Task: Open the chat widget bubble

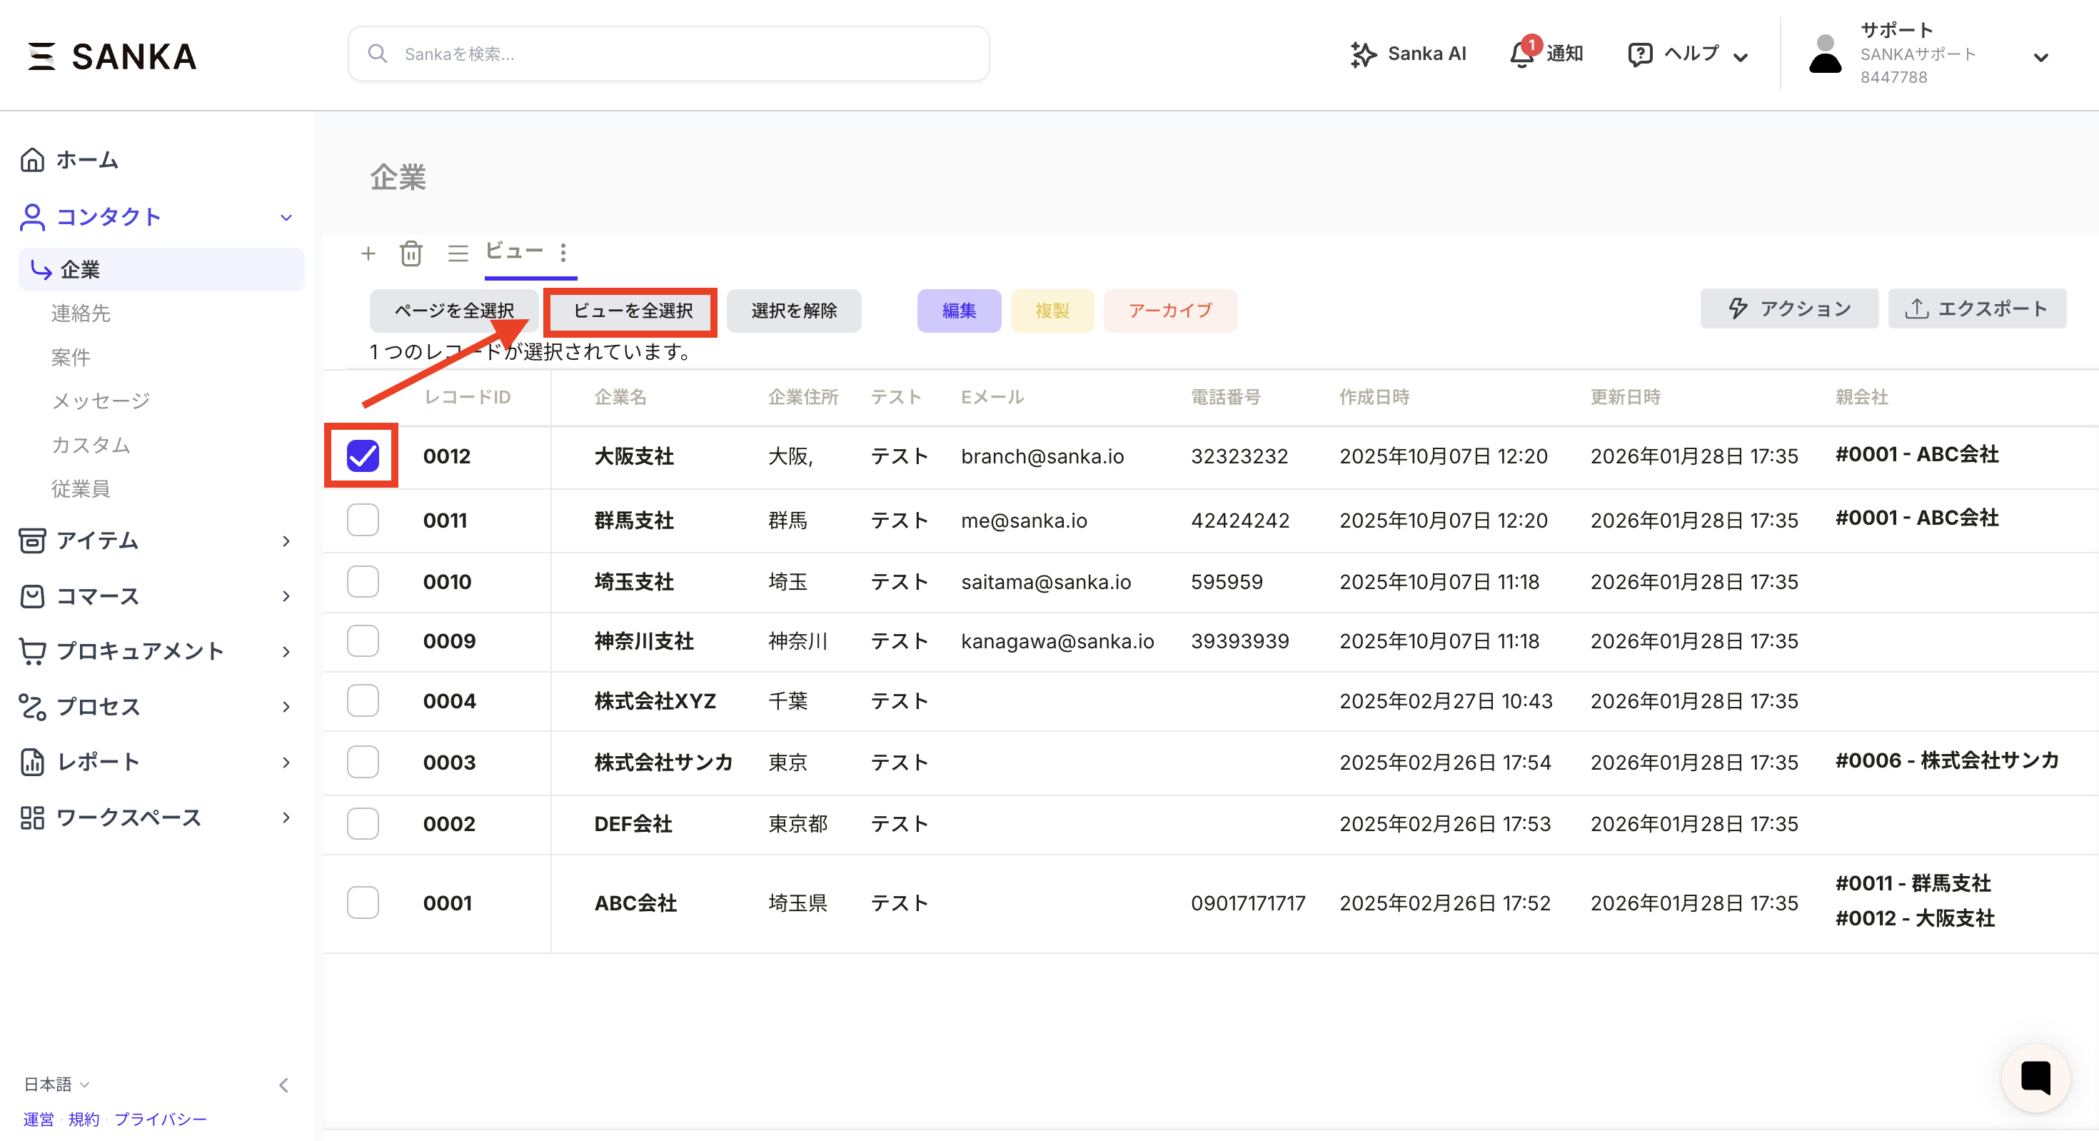Action: tap(2035, 1077)
